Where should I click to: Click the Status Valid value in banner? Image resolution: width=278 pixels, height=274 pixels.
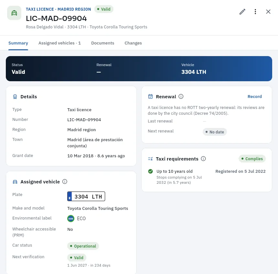[18, 72]
